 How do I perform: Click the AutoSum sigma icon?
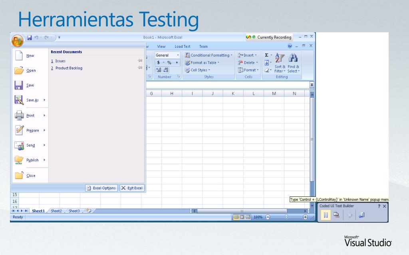pyautogui.click(x=266, y=55)
